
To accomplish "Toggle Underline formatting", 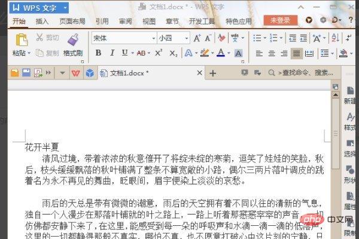I will point(124,53).
